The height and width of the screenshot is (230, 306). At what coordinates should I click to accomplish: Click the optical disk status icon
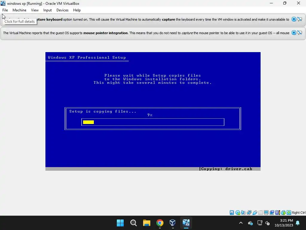click(x=238, y=213)
